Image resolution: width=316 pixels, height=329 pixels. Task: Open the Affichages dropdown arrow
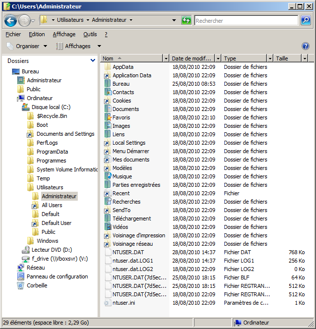(96, 46)
